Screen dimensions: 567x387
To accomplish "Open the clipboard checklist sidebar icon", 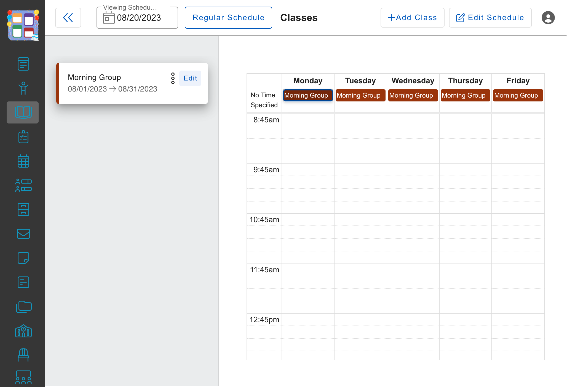I will point(23,137).
